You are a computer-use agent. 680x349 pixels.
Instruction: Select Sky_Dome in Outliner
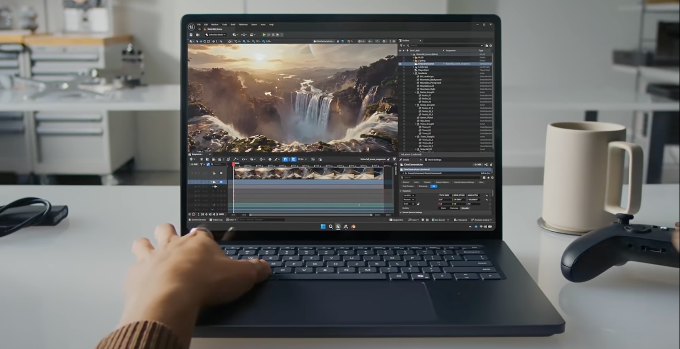pos(426,121)
